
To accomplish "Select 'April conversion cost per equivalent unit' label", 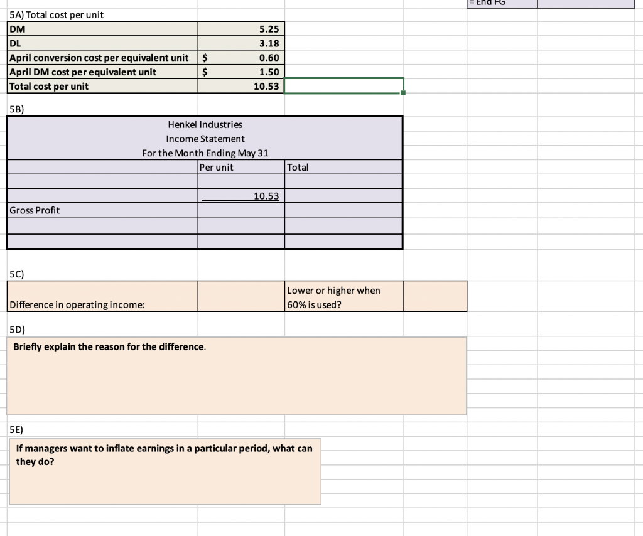I will [x=102, y=58].
